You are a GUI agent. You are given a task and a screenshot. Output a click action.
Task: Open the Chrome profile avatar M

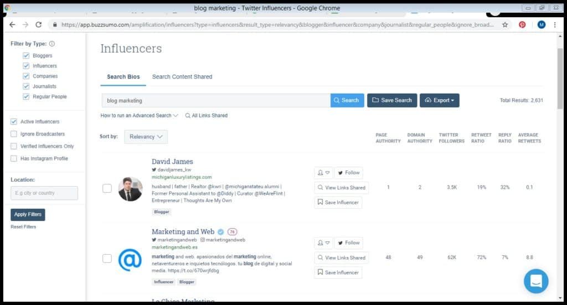(x=542, y=24)
